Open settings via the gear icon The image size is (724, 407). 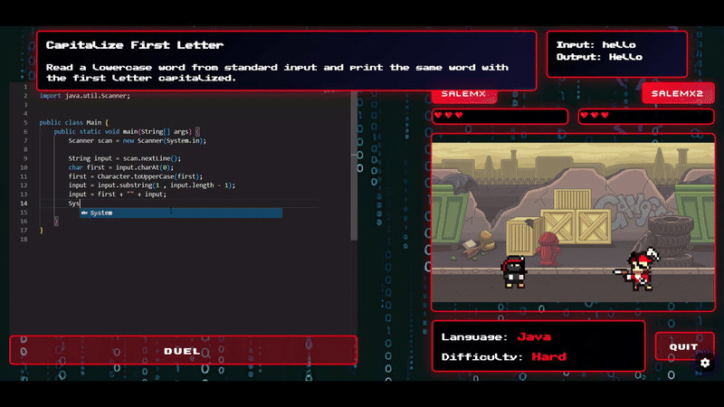click(705, 363)
